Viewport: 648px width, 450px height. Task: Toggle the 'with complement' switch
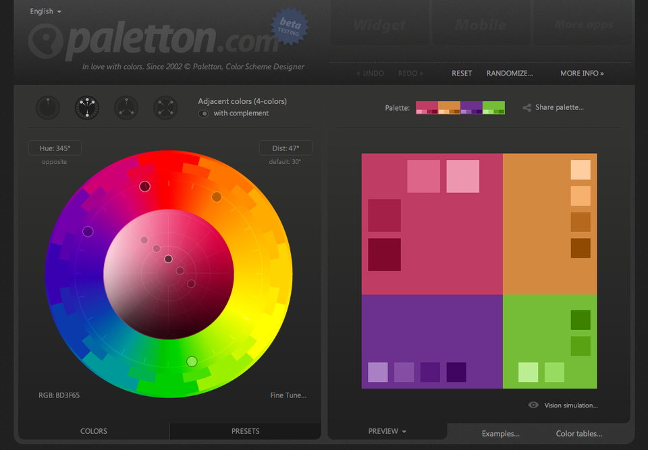(203, 113)
